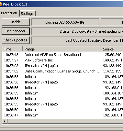Click the Blocking 820,668,534 IPs panel
Screen dimensions: 123x131
65,22
